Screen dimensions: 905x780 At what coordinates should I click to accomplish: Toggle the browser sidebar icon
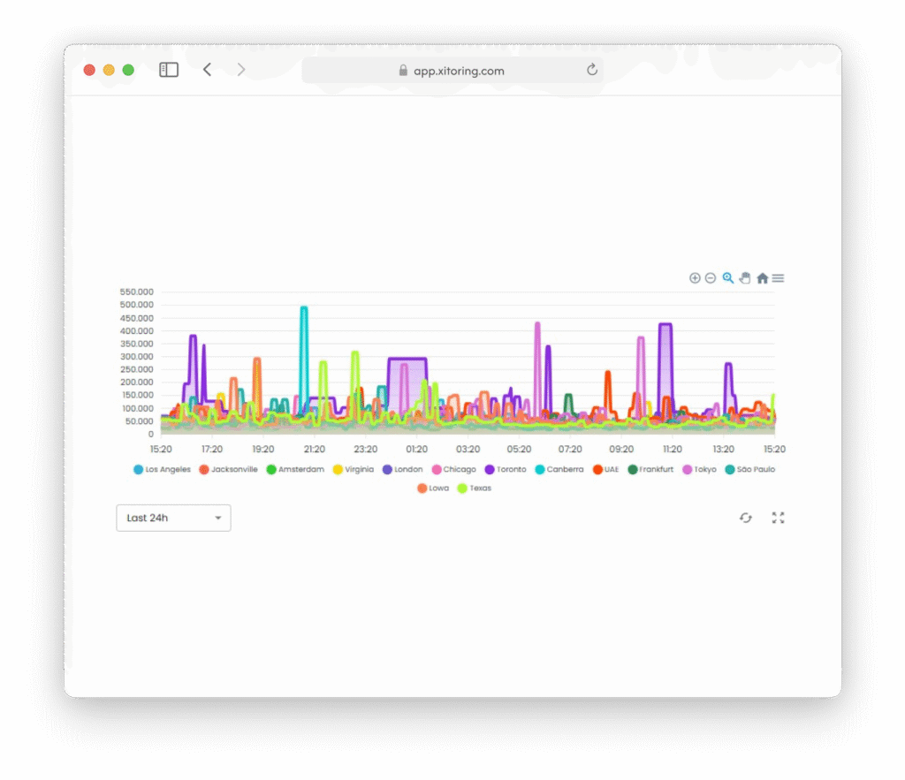[x=169, y=70]
